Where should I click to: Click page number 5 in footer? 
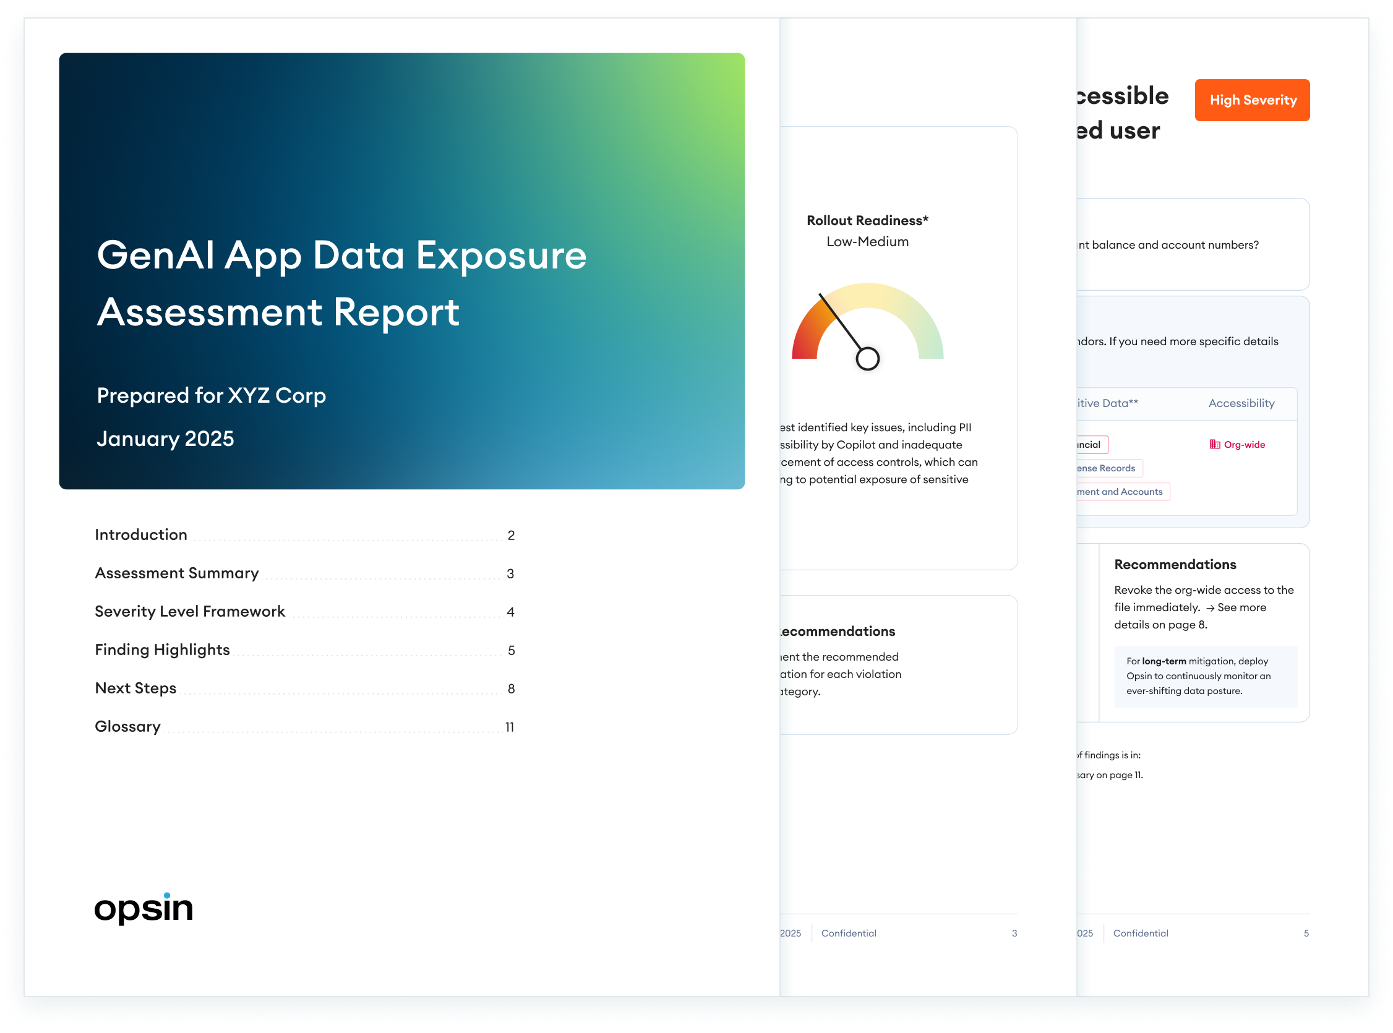(1306, 933)
